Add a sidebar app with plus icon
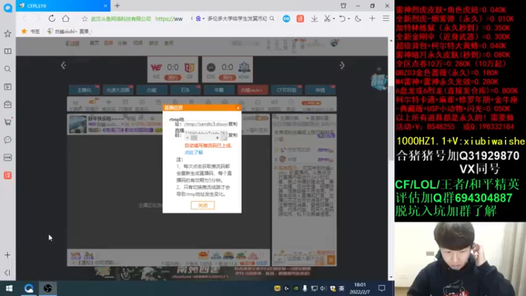This screenshot has height=296, width=526. [7, 255]
